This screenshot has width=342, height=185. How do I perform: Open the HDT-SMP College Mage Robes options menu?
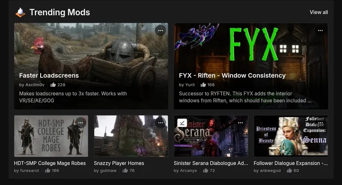(x=81, y=123)
